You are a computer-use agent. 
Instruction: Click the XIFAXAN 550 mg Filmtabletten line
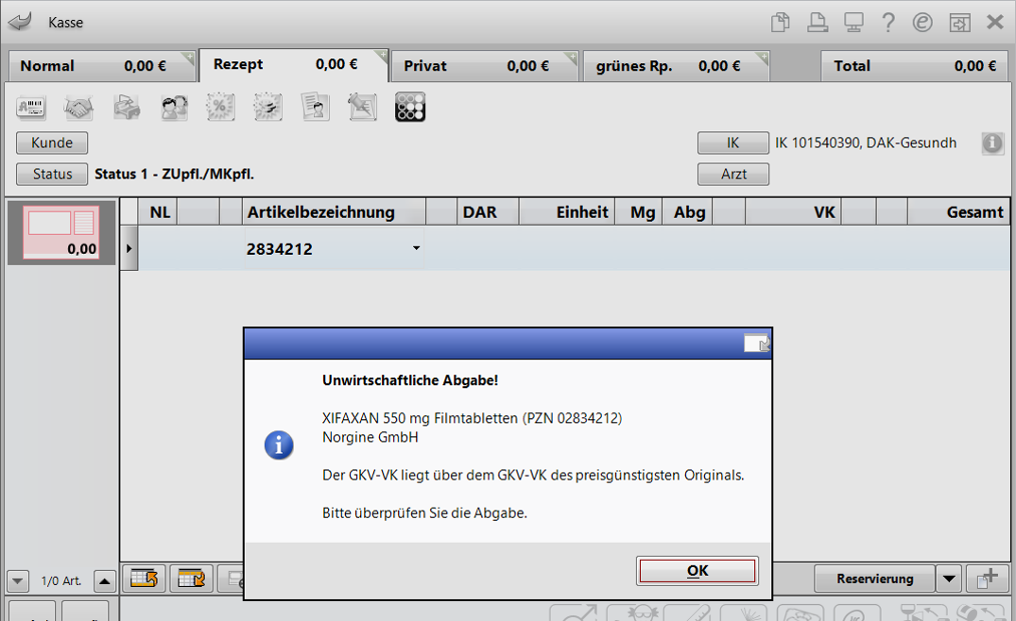click(472, 418)
